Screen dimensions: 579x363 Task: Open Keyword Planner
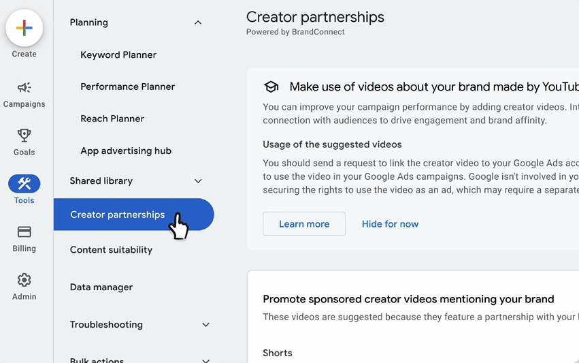[x=118, y=54]
